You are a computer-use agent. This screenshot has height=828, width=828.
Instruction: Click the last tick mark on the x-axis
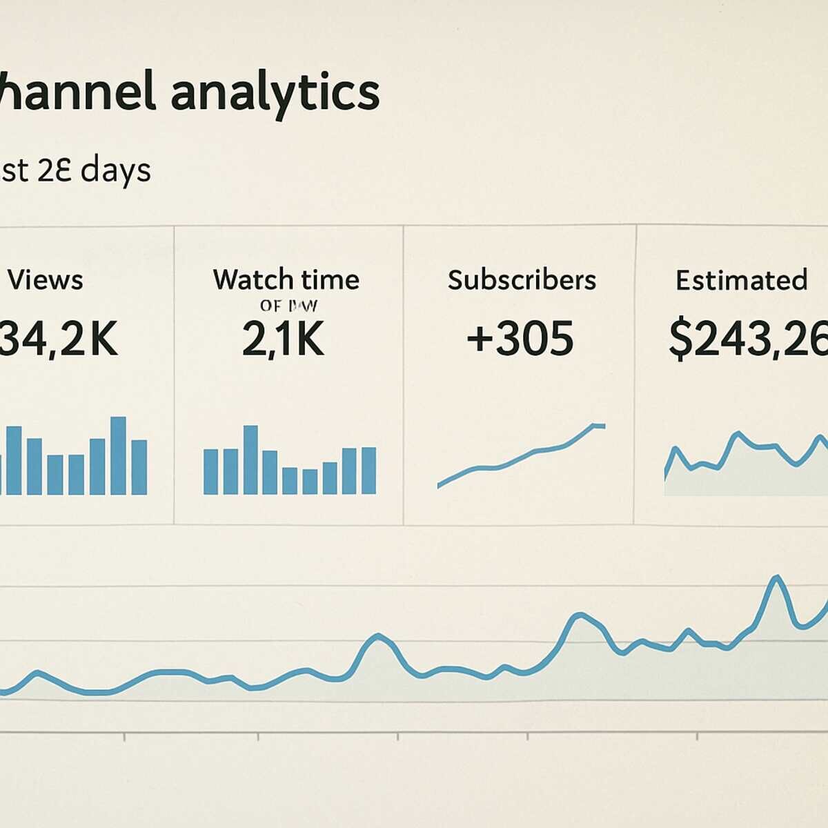coord(697,737)
